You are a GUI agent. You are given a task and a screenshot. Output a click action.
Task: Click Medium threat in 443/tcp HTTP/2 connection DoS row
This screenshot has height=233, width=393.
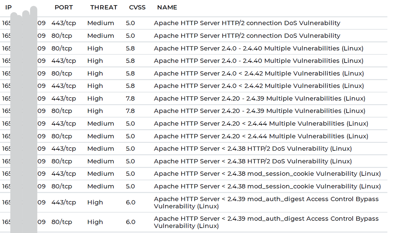click(101, 23)
